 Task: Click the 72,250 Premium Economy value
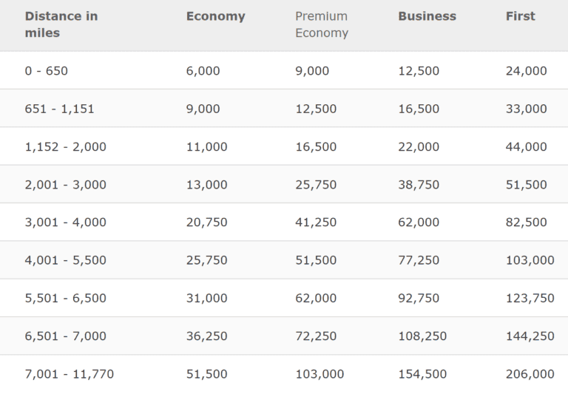(316, 336)
